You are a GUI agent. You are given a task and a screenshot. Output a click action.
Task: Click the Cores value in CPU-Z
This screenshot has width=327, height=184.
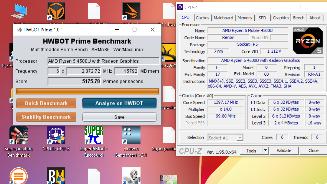[x=282, y=137]
